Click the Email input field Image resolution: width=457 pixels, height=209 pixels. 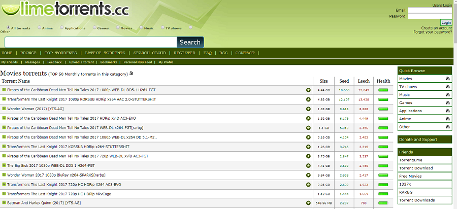(x=430, y=10)
